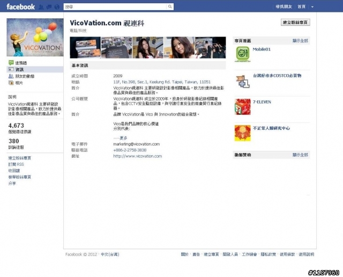Open friend requests icon in top bar
The width and height of the screenshot is (343, 277).
[41, 7]
